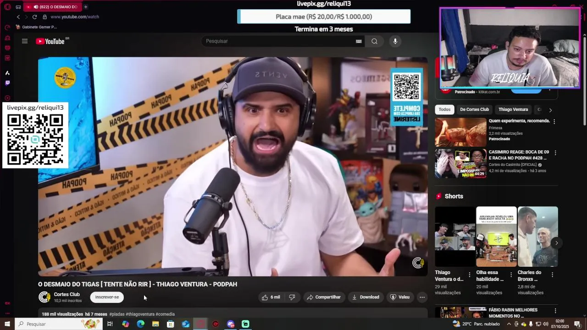Open options for Casimiro Reage video
Image resolution: width=587 pixels, height=330 pixels.
[555, 153]
